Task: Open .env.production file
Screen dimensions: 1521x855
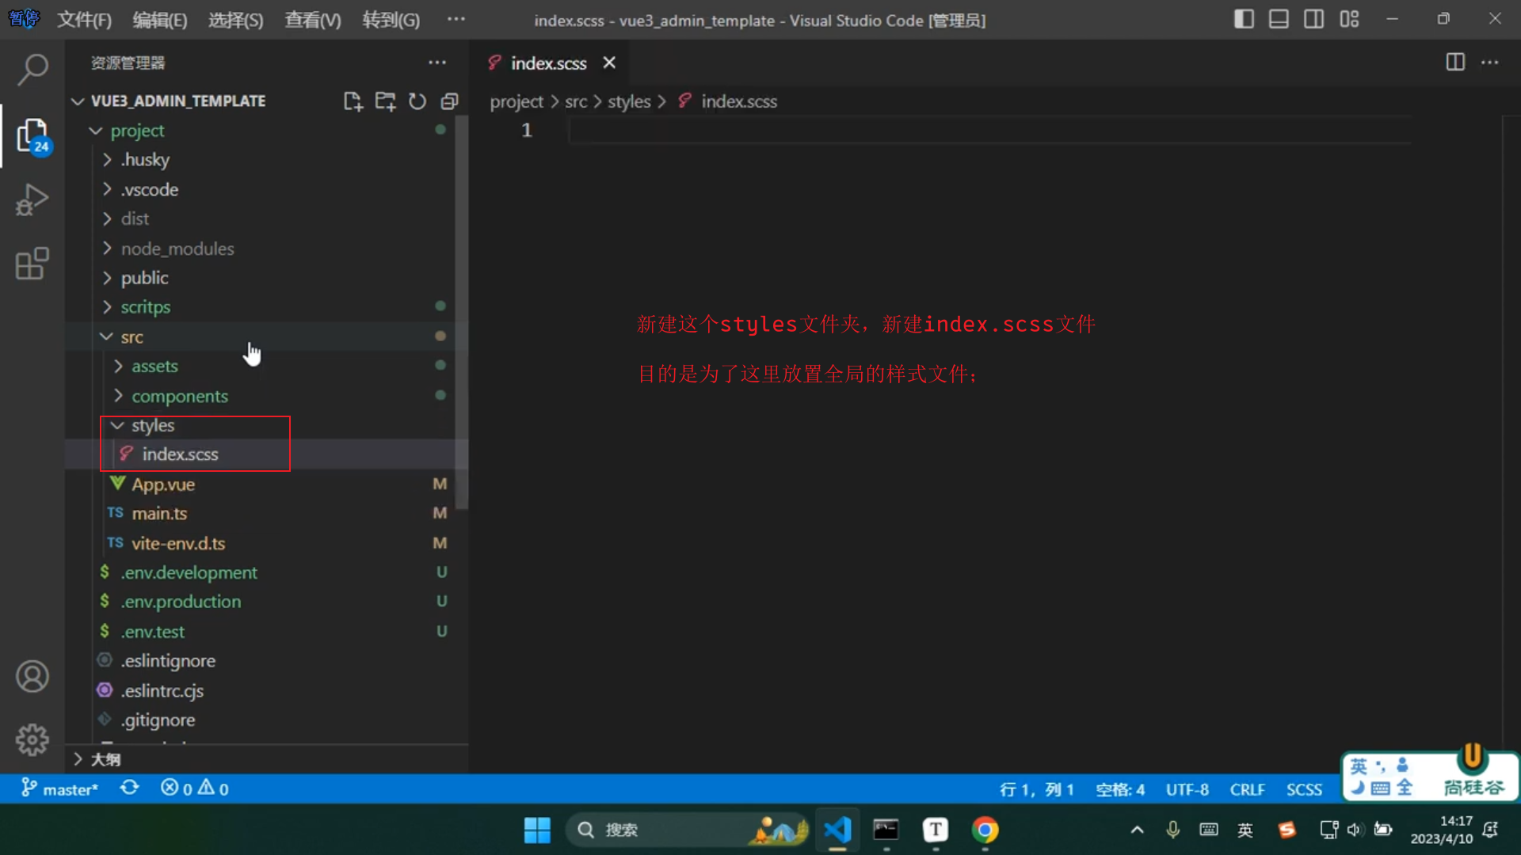Action: [x=181, y=602]
